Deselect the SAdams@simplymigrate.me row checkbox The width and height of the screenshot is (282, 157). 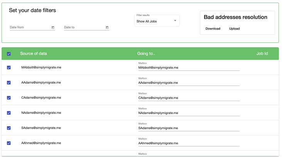tap(9, 128)
